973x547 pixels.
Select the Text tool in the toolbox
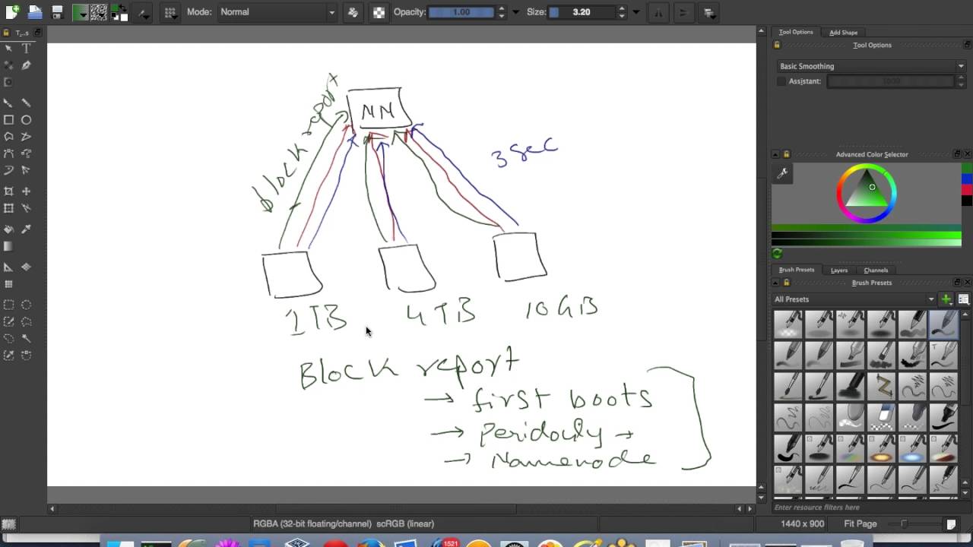pos(26,48)
